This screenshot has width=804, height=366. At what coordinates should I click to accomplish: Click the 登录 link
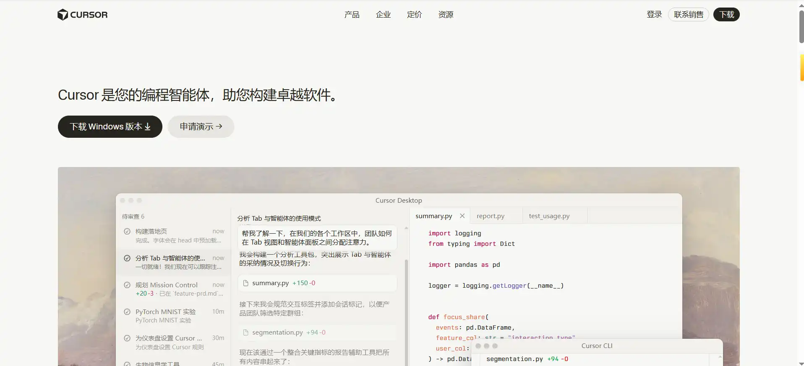pos(654,15)
